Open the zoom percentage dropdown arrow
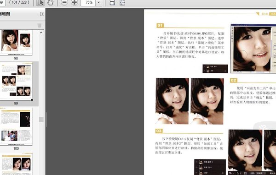Screen dimensions: 276x175 tap(98, 2)
